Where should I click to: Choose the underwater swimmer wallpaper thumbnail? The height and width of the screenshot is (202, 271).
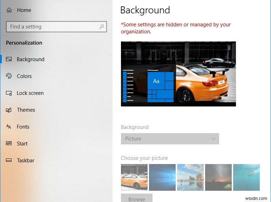pos(246,177)
